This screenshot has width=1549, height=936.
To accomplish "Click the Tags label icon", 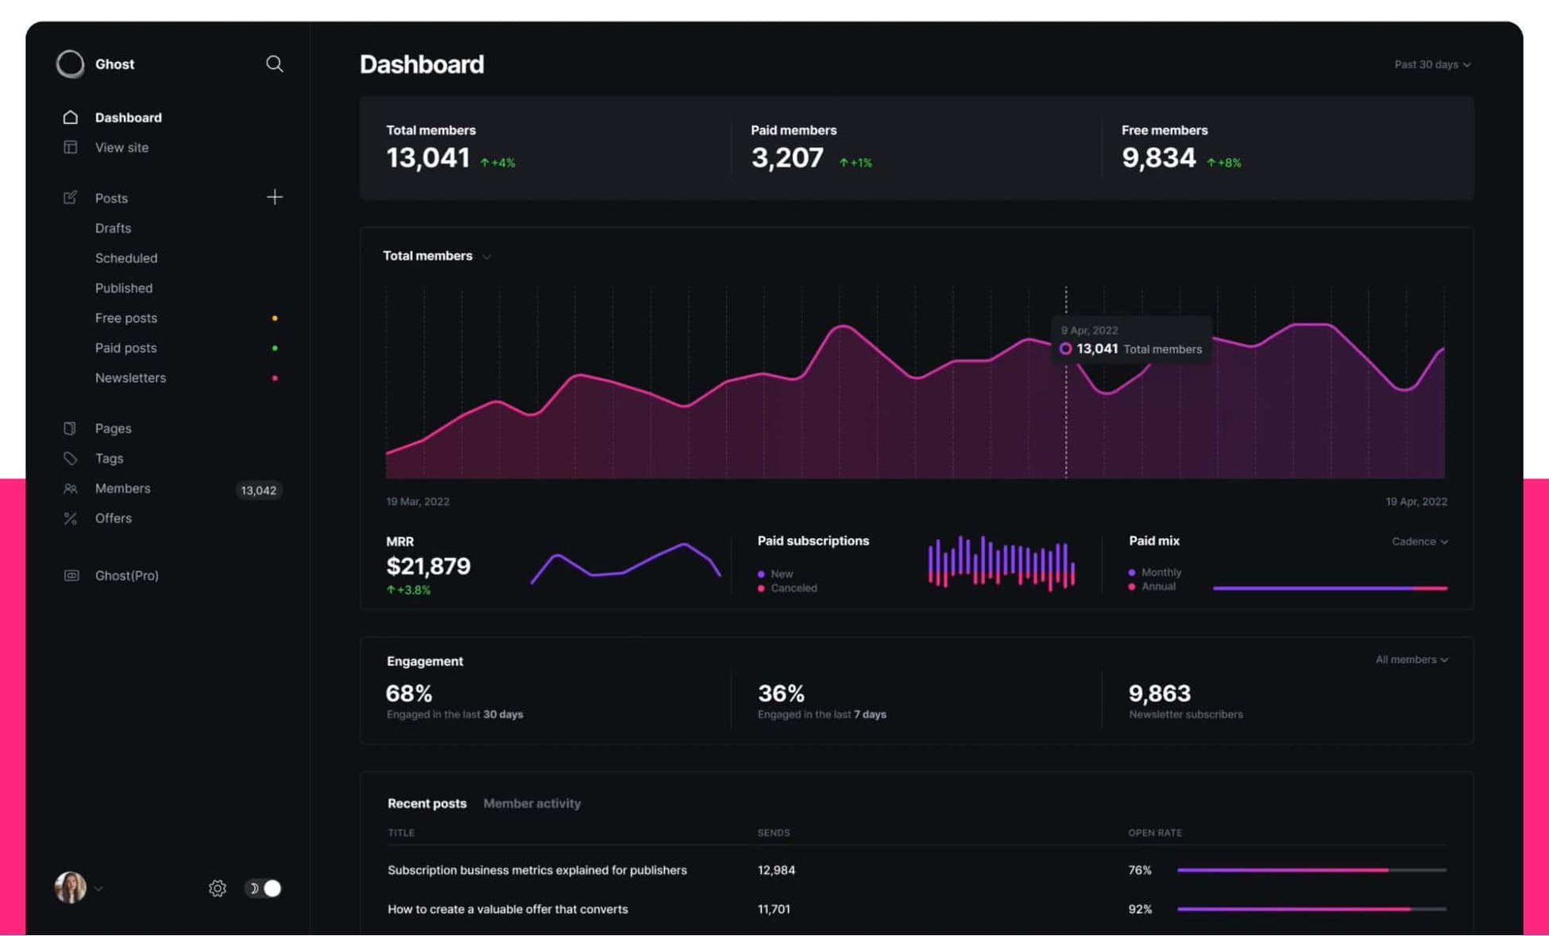I will (x=70, y=458).
